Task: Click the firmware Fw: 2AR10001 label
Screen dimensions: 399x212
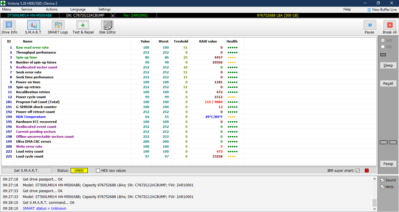Action: coord(136,15)
